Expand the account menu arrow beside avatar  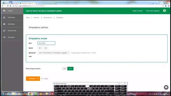pos(167,11)
